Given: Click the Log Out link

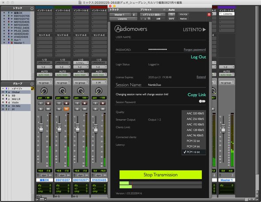Looking at the screenshot, I should pyautogui.click(x=198, y=57).
